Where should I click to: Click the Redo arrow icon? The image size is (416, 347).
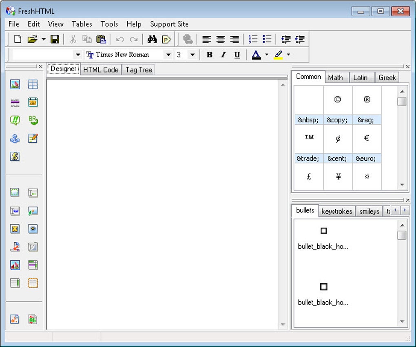pyautogui.click(x=134, y=39)
